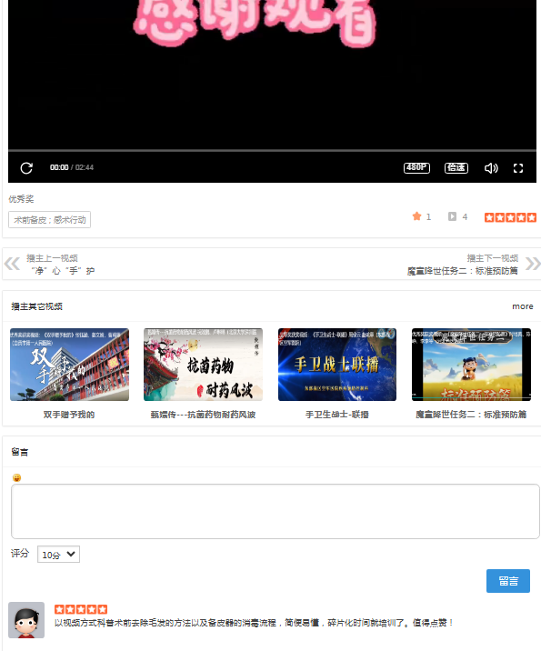Click the orange favorite star icon
This screenshot has height=651, width=541.
[416, 216]
